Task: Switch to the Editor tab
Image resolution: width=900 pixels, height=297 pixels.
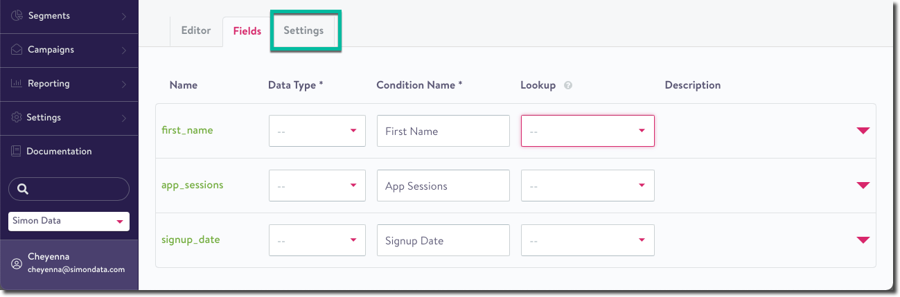Action: (x=195, y=31)
